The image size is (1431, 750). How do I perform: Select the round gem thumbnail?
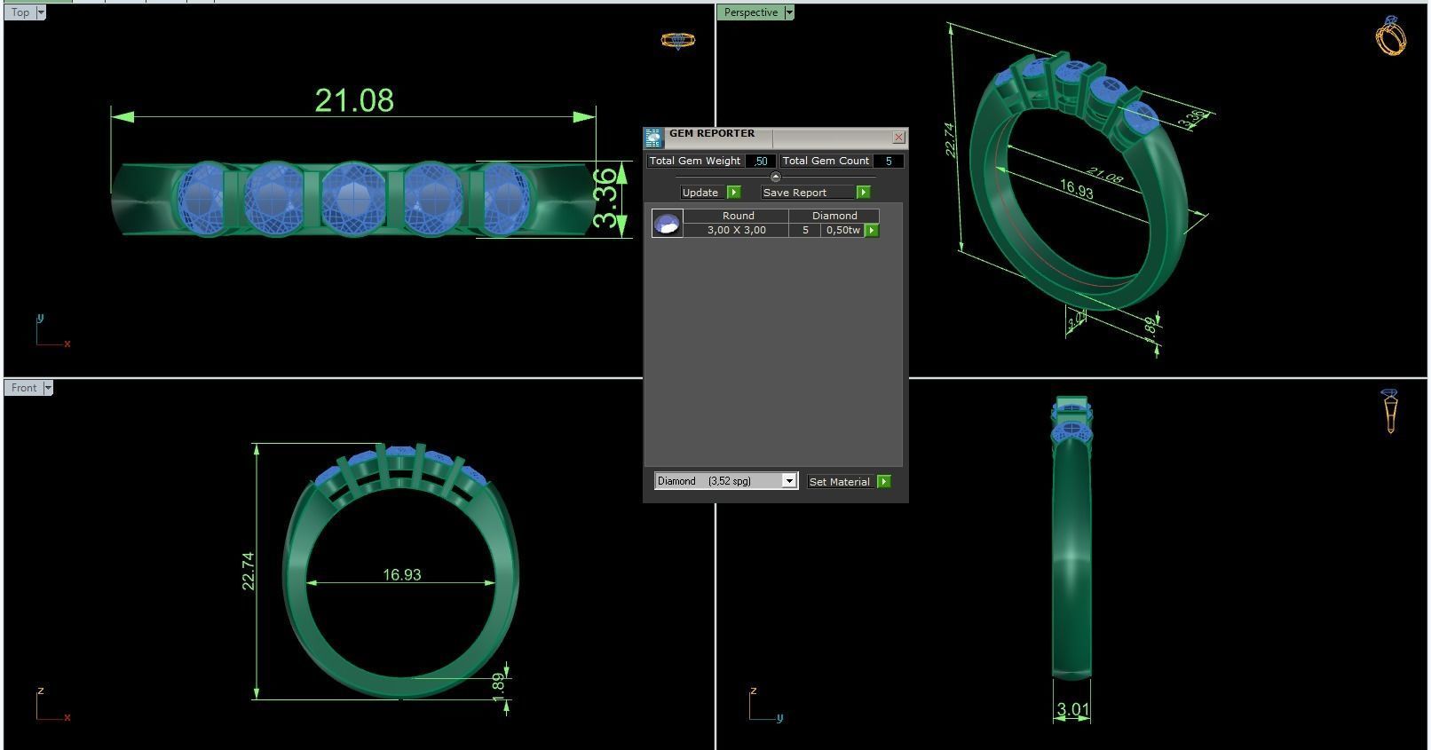tap(667, 223)
